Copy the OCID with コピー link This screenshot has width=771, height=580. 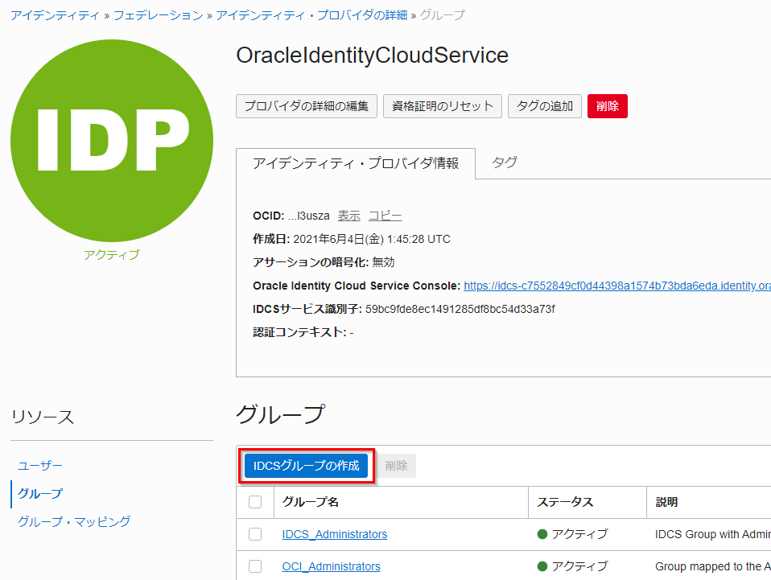385,216
